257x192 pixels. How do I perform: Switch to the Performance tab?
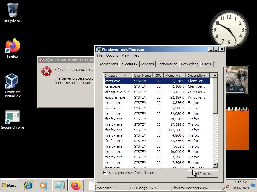click(x=167, y=64)
